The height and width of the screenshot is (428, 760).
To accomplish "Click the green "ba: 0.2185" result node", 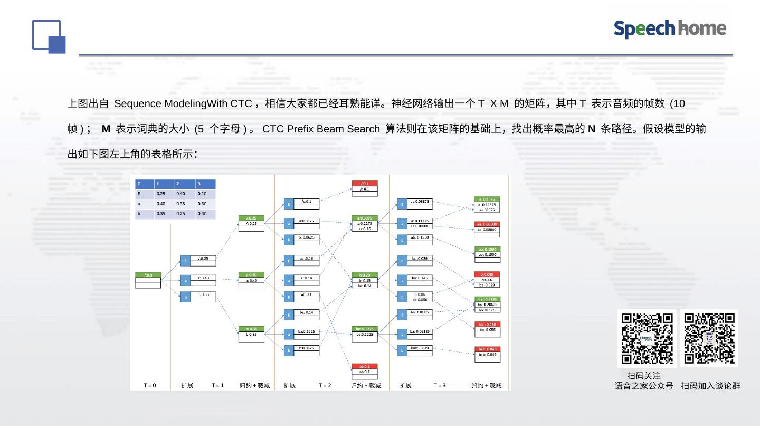I will coord(487,299).
